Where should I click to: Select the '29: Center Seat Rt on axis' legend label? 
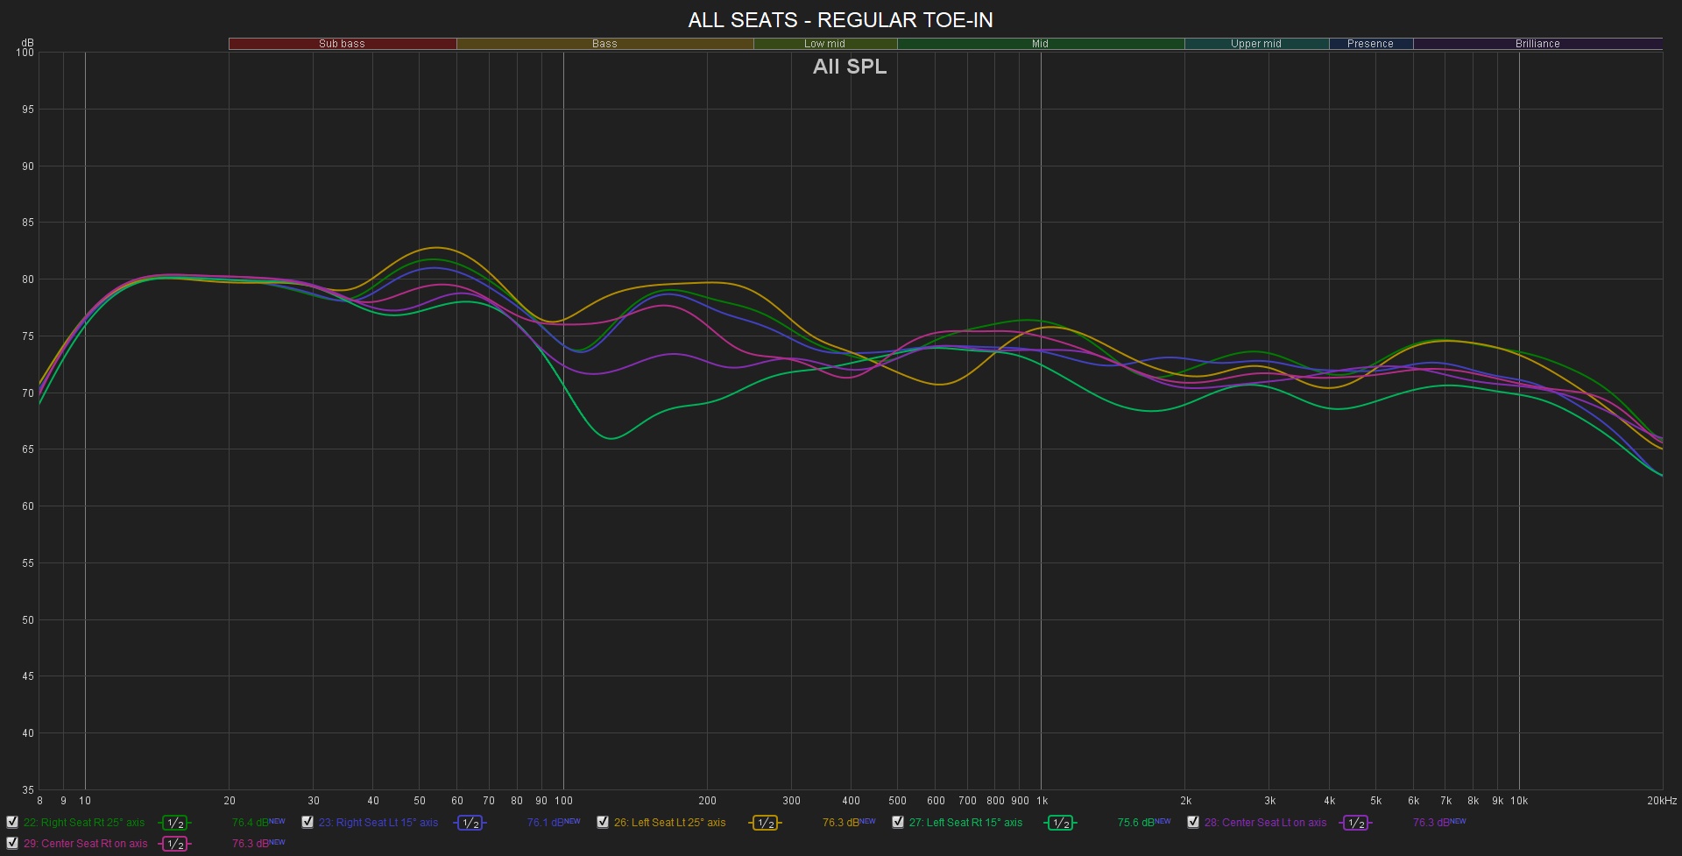click(86, 844)
